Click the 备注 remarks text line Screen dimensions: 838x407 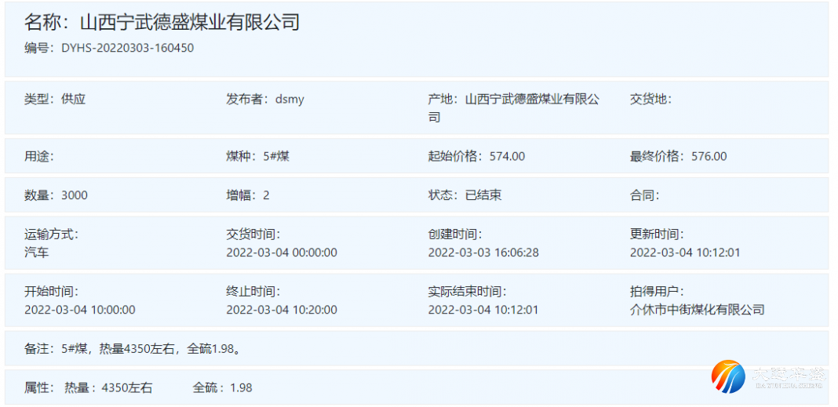click(x=133, y=349)
